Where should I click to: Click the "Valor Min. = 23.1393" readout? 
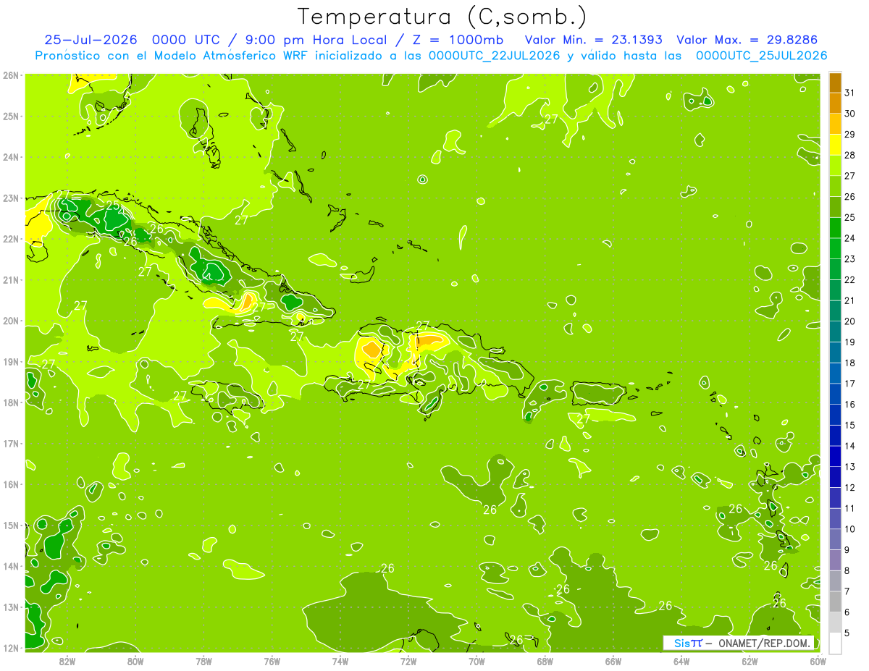[593, 40]
